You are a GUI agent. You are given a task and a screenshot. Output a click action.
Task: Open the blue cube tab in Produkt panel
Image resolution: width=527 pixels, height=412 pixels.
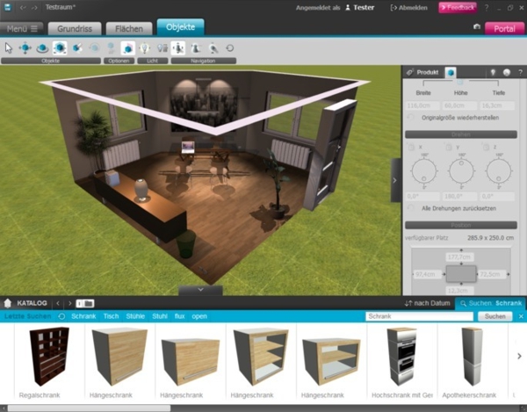click(x=451, y=72)
